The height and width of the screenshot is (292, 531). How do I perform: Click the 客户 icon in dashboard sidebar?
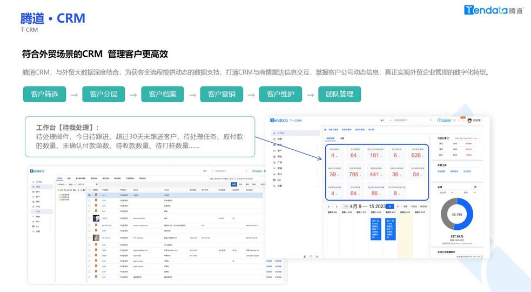tap(274, 150)
